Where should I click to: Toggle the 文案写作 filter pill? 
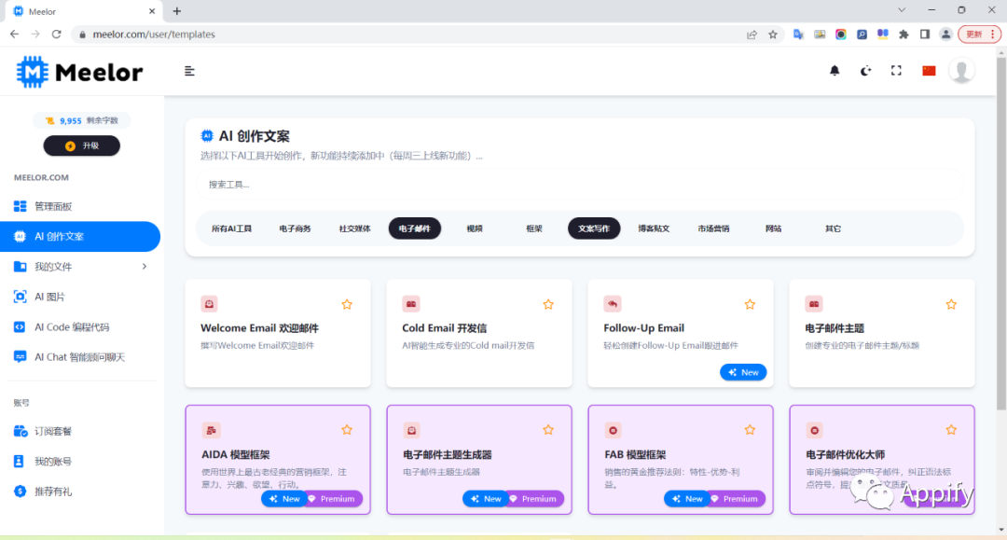click(594, 228)
